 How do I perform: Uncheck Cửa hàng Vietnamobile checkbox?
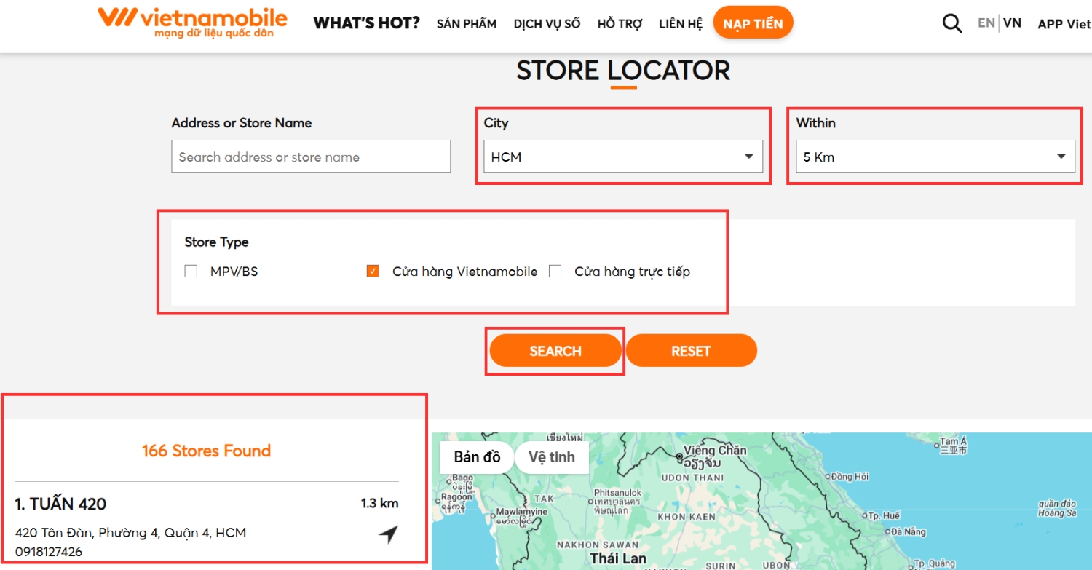pyautogui.click(x=373, y=272)
